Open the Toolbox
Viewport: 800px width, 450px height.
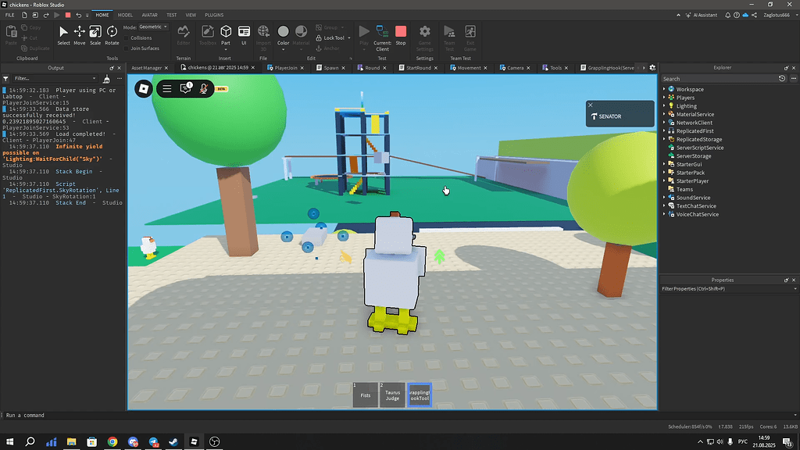(x=207, y=33)
